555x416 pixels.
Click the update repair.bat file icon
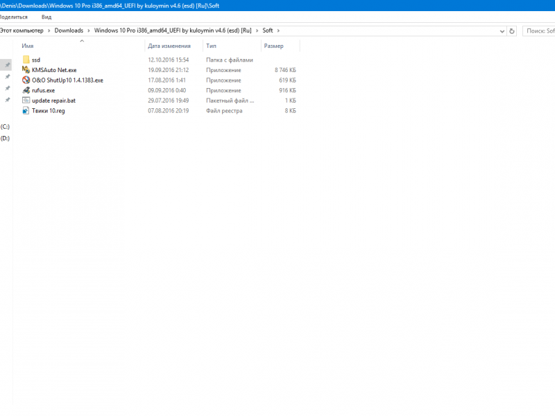pos(26,101)
